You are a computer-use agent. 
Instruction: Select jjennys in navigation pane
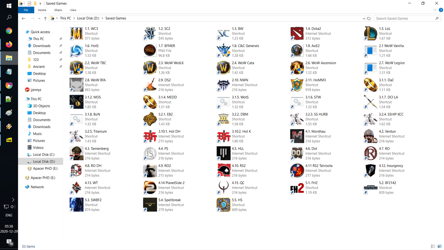coord(36,90)
